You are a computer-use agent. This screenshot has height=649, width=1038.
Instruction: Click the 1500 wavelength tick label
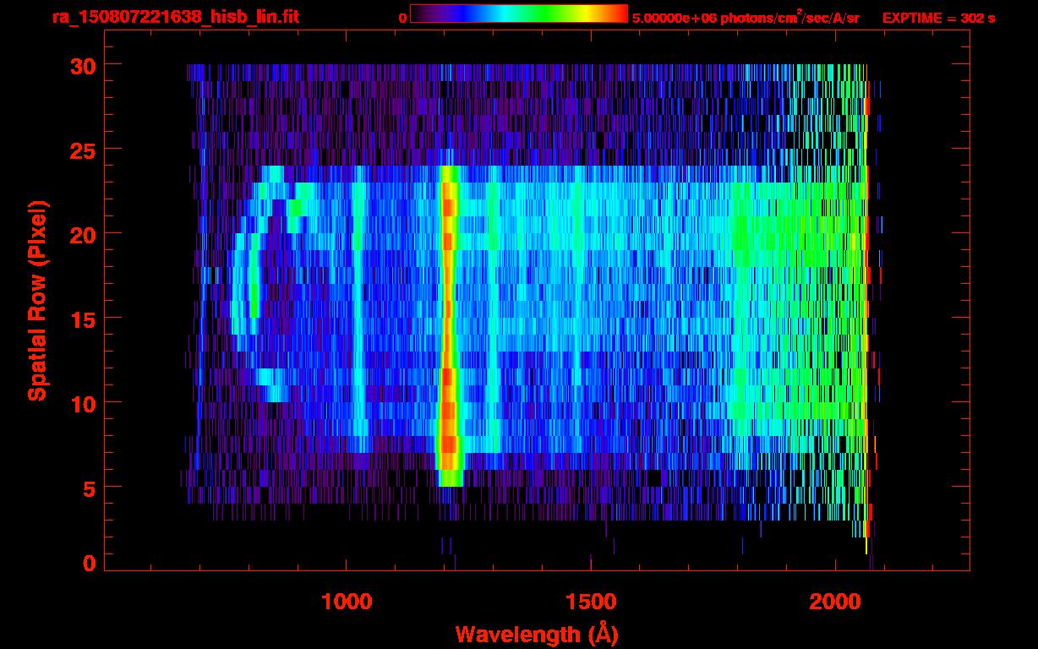click(591, 601)
